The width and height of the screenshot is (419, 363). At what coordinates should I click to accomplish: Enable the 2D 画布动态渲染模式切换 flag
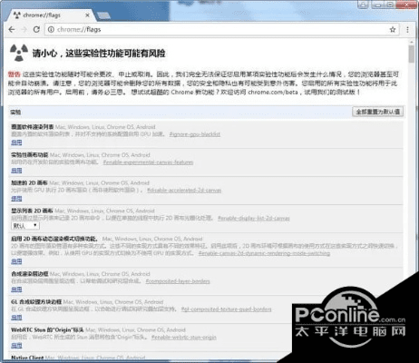(x=16, y=261)
